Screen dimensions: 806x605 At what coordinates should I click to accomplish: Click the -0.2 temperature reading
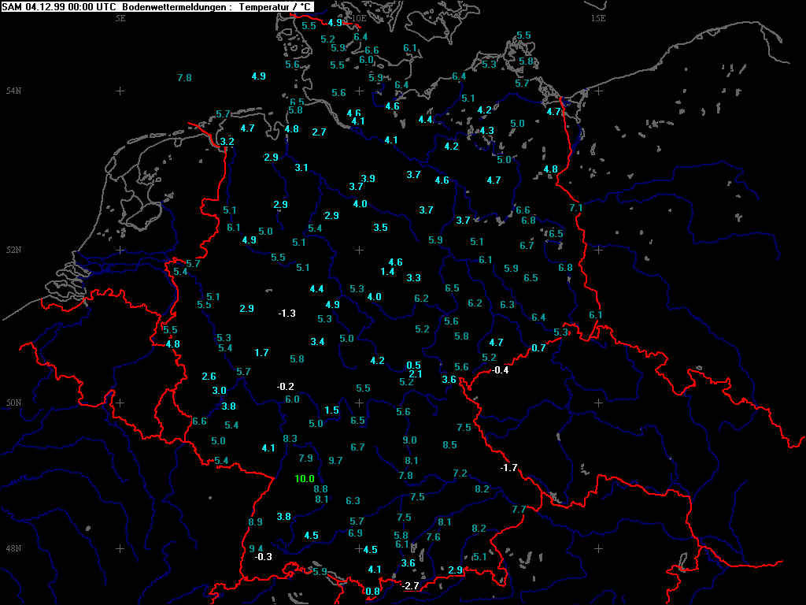pos(285,386)
